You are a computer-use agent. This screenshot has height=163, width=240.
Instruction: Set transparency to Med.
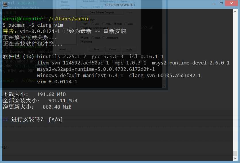[x=107, y=24]
